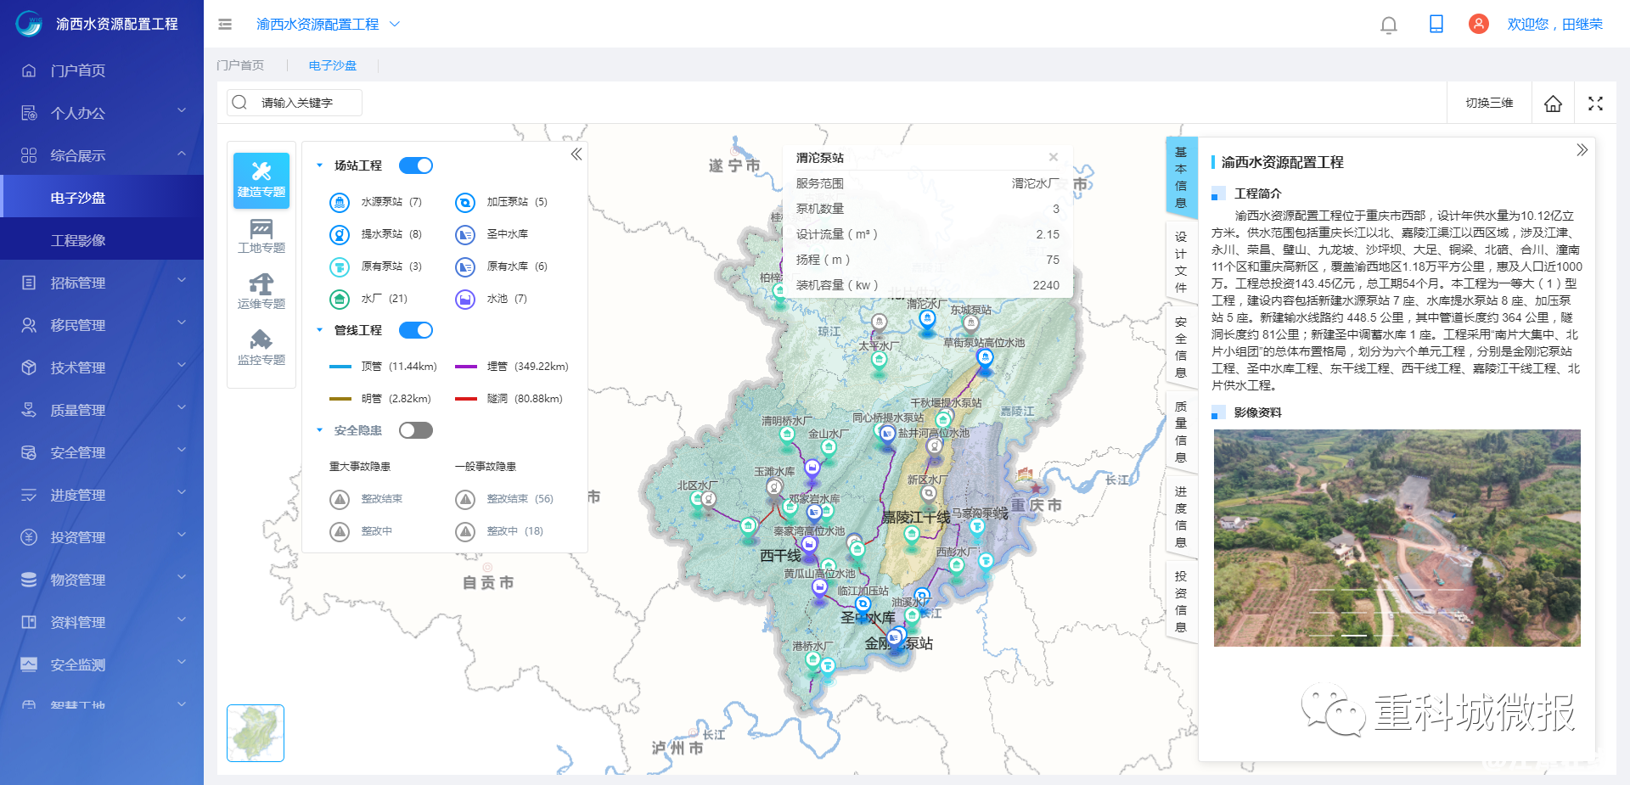The height and width of the screenshot is (785, 1630).
Task: Click the fullscreen icon on map toolbar
Action: (1595, 104)
